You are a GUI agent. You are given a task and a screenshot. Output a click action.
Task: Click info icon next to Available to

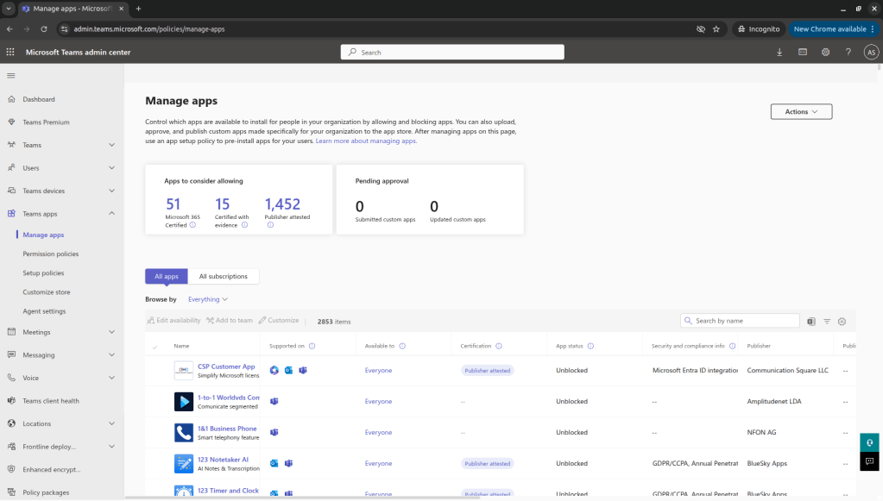(x=402, y=347)
